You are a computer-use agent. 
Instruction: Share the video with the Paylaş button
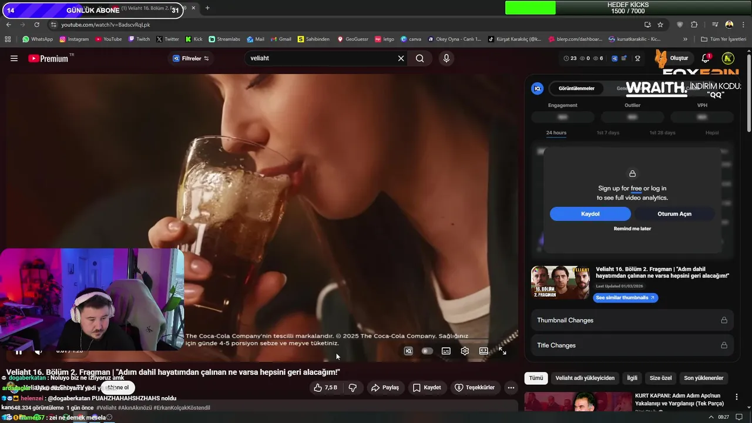pyautogui.click(x=385, y=388)
